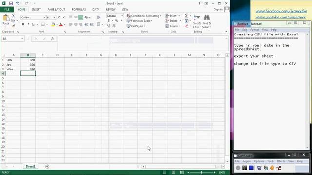The image size is (312, 175).
Task: Toggle Underline formatting
Action: (33, 24)
